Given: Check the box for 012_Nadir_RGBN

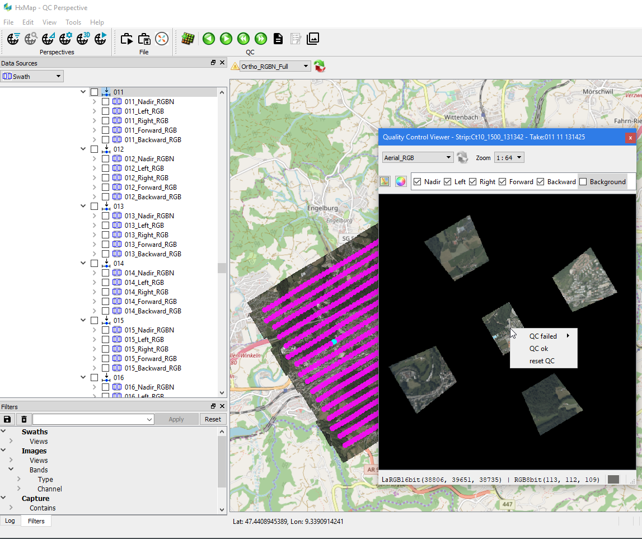Looking at the screenshot, I should coord(105,159).
